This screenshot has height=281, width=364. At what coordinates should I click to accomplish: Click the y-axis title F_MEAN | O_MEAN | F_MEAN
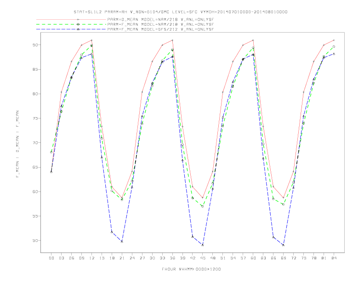pyautogui.click(x=17, y=144)
